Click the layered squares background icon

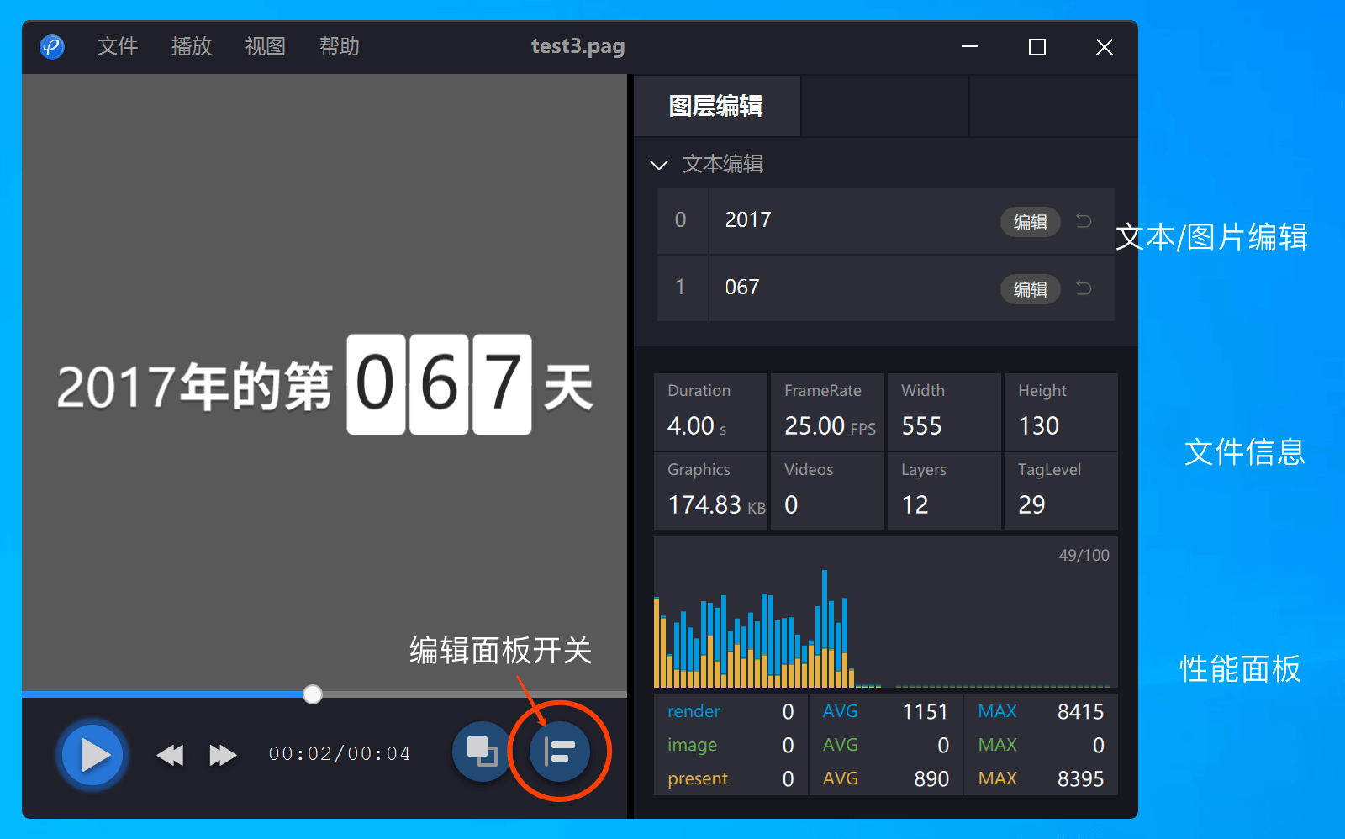pyautogui.click(x=481, y=751)
